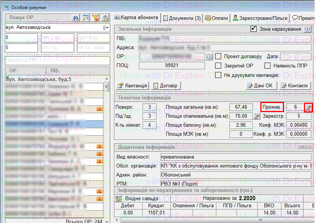Click the binoculars search icon
Image resolution: width=316 pixels, height=223 pixels.
(75, 18)
